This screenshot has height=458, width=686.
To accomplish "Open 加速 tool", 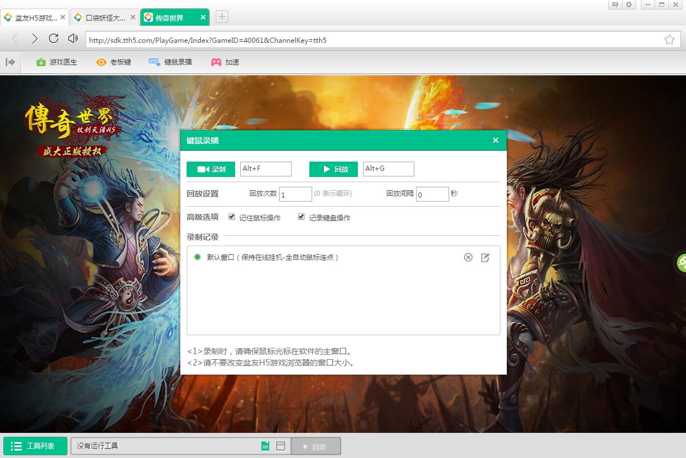I will (225, 62).
